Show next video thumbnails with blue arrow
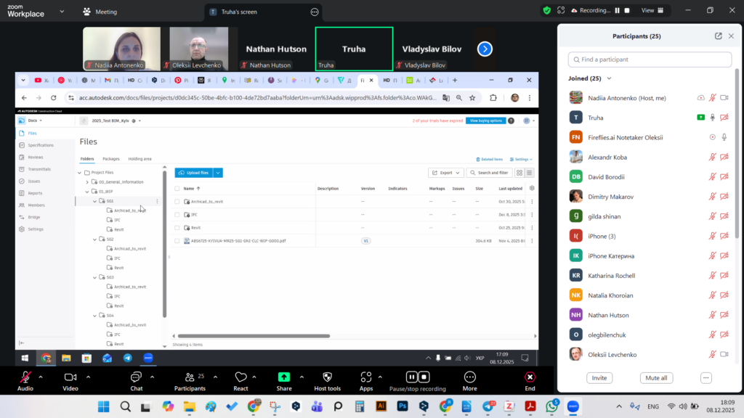The width and height of the screenshot is (744, 418). [485, 49]
